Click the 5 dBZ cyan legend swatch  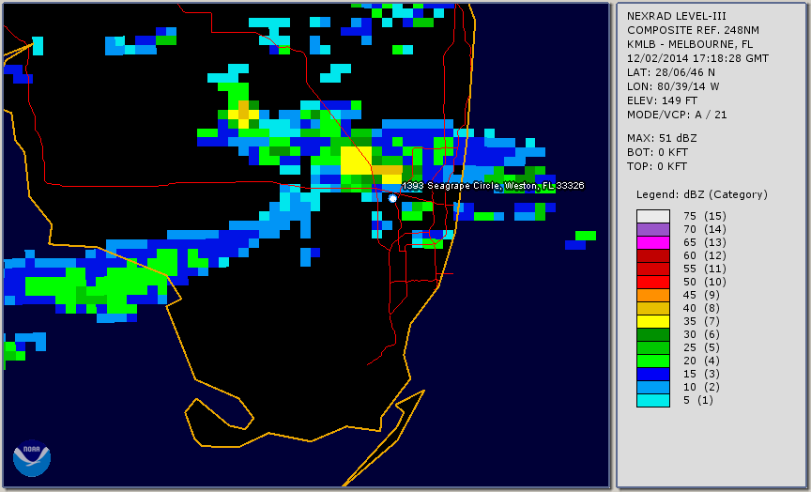(653, 400)
